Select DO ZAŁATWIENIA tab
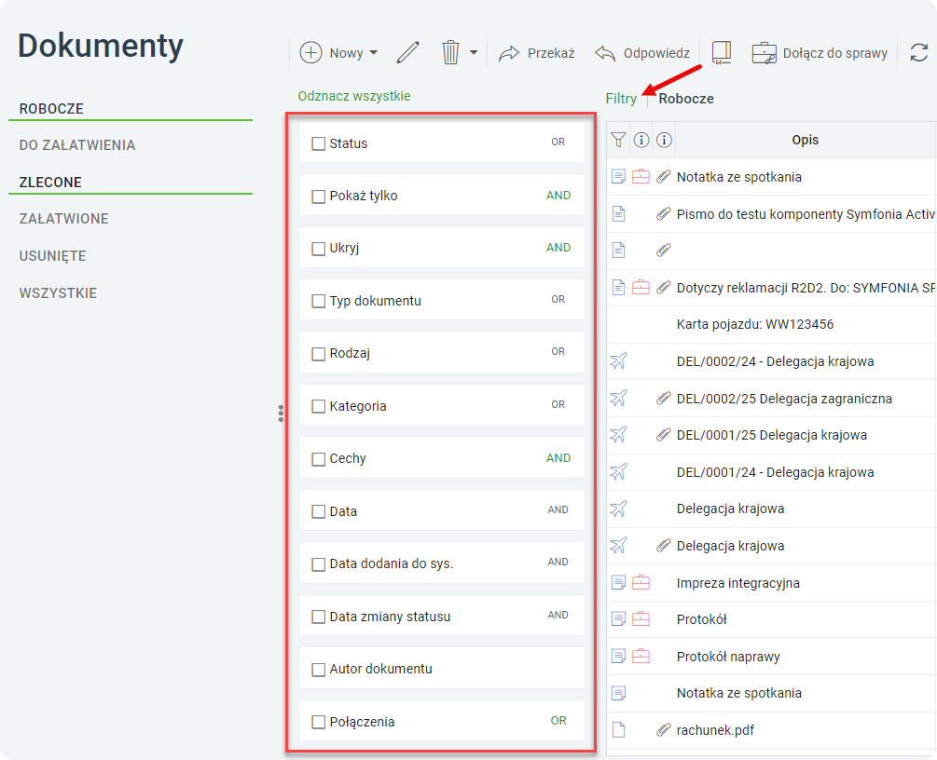This screenshot has width=937, height=760. coord(77,145)
